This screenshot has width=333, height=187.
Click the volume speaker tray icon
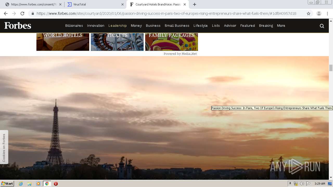click(302, 184)
